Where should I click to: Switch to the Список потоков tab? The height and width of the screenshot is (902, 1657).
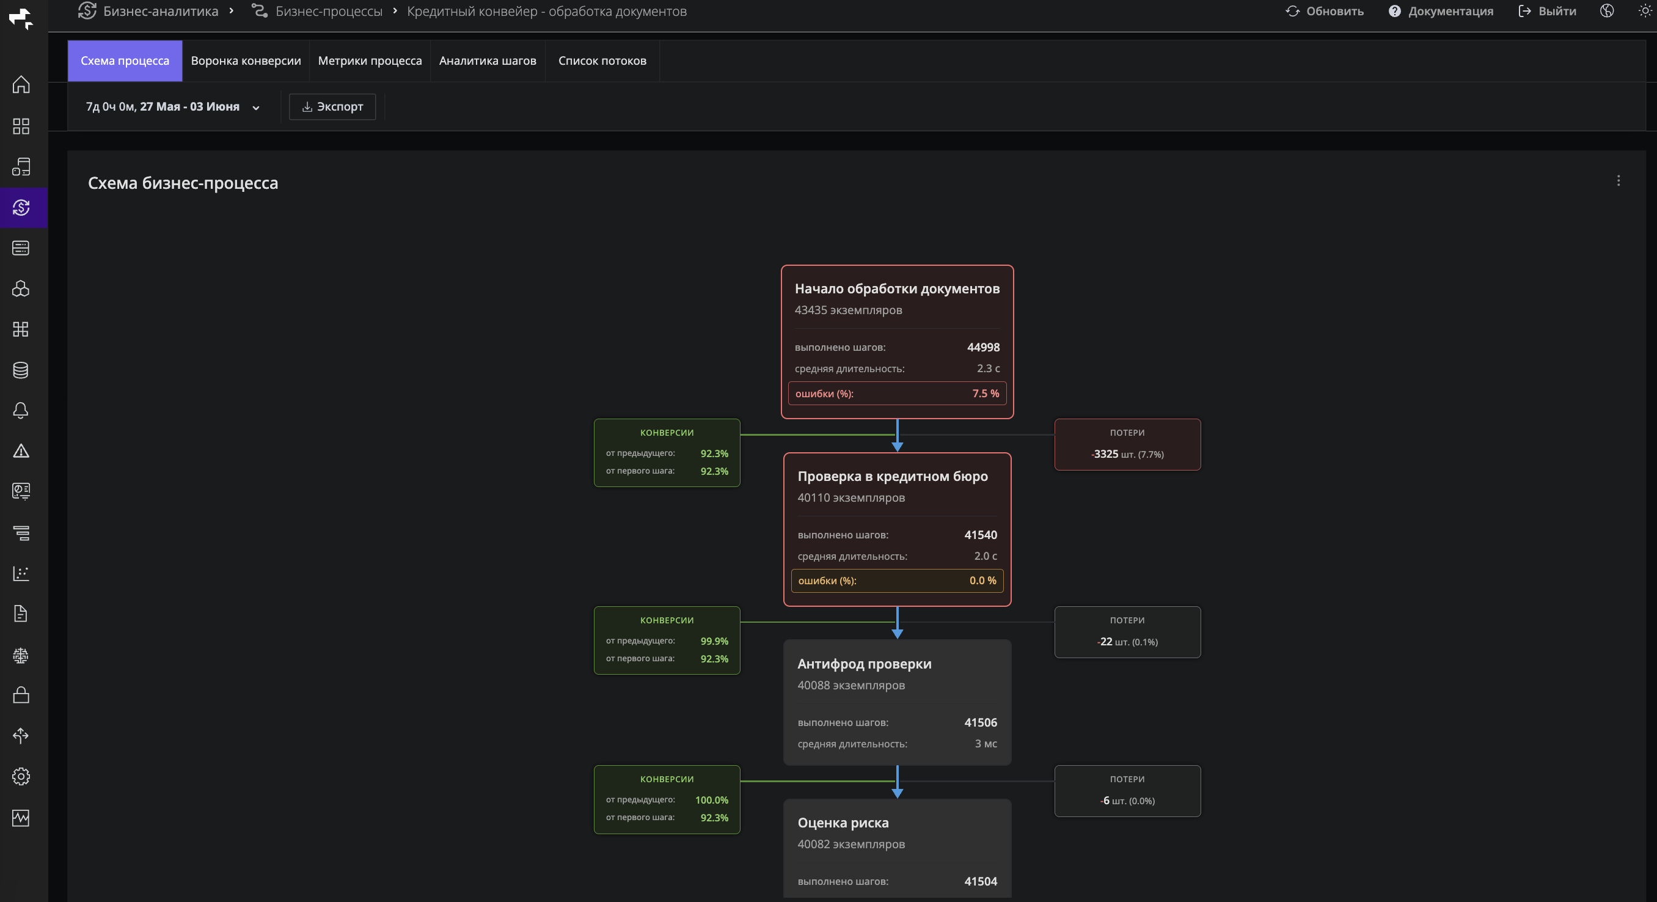[602, 61]
